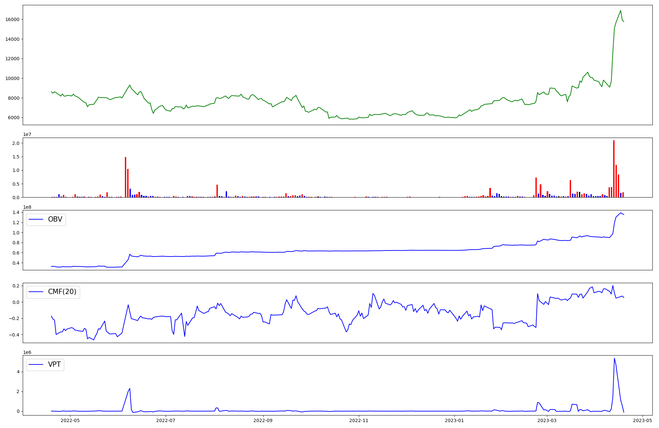Click the 2022-05 date tick label

(x=70, y=420)
